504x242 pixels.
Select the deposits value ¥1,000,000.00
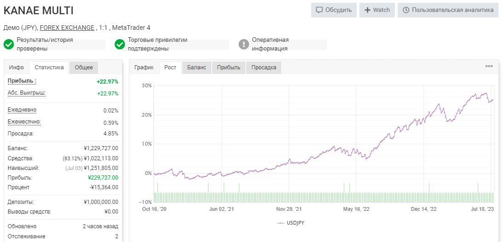pyautogui.click(x=101, y=202)
